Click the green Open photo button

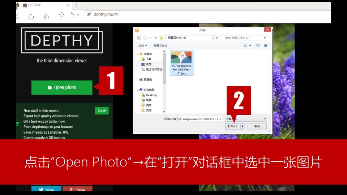pos(62,87)
